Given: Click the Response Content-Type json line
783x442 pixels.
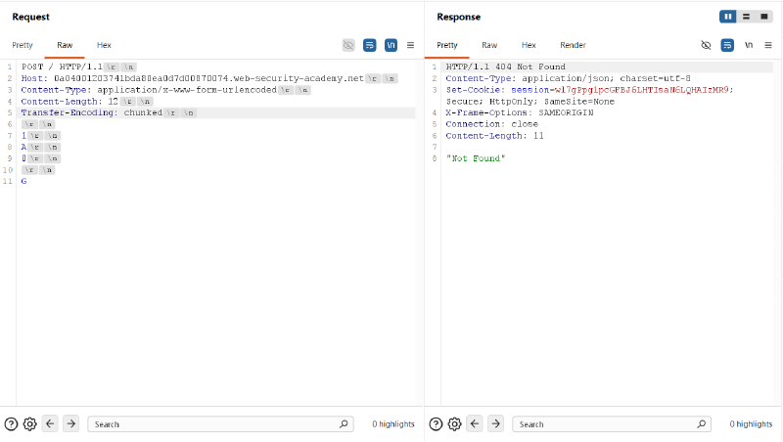Looking at the screenshot, I should (x=569, y=78).
